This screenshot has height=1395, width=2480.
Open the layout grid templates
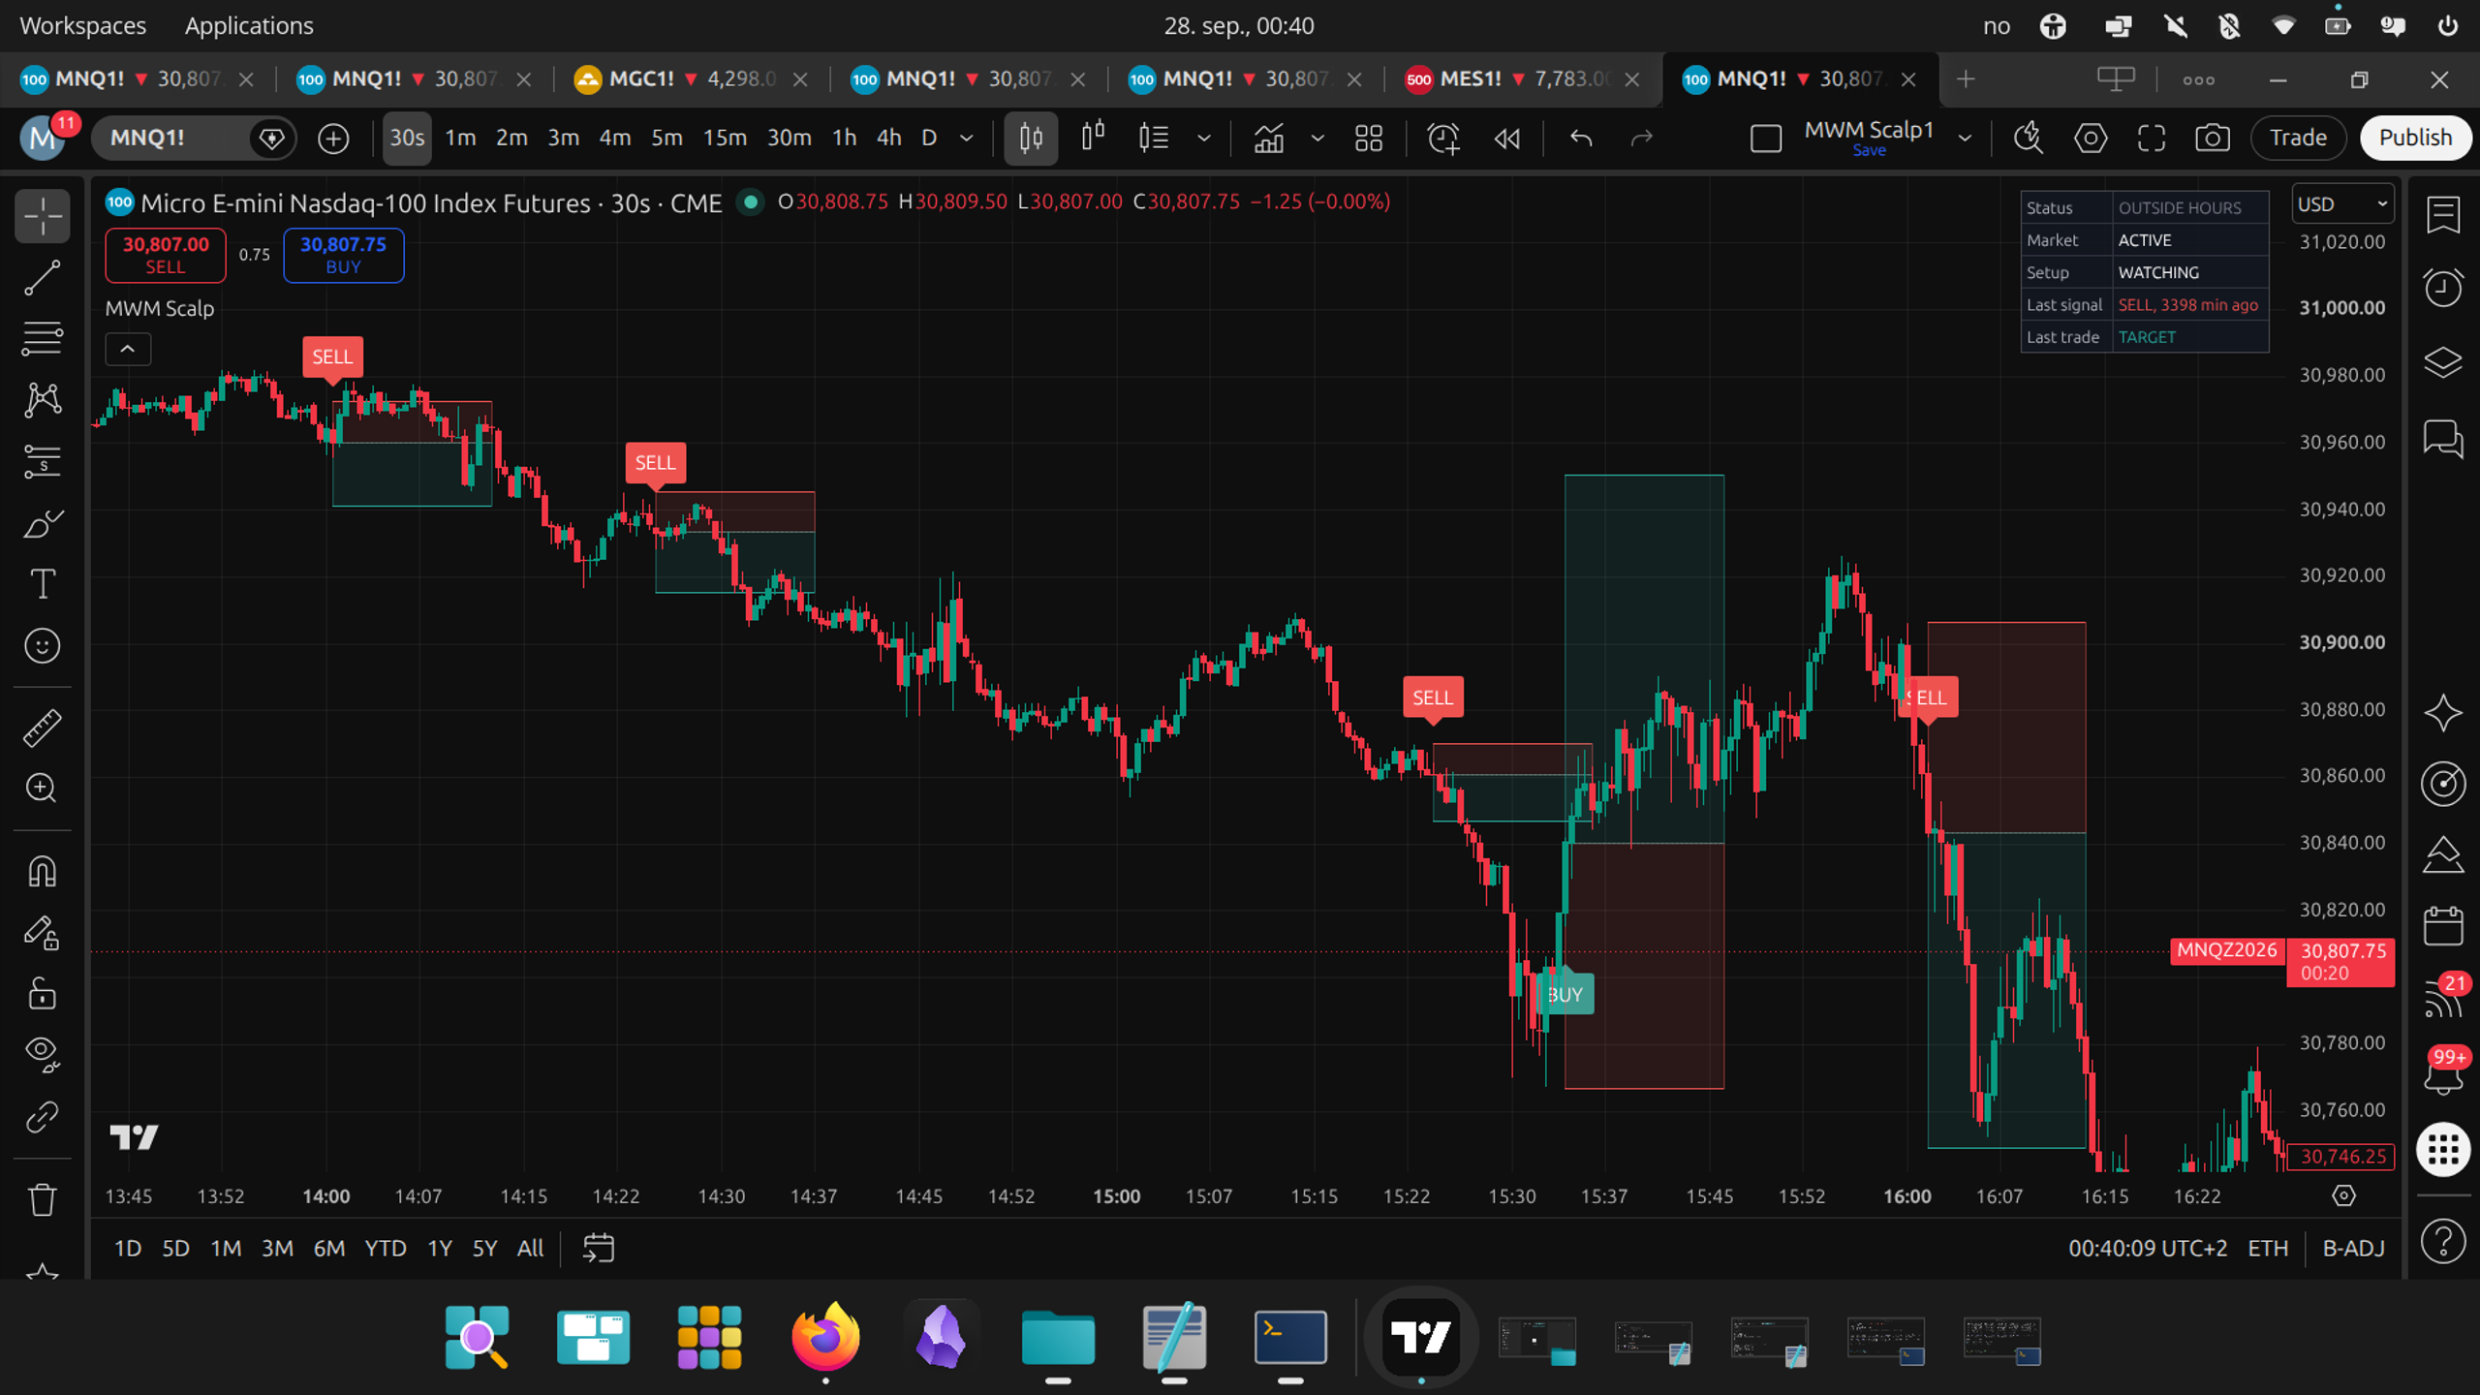(x=1369, y=138)
